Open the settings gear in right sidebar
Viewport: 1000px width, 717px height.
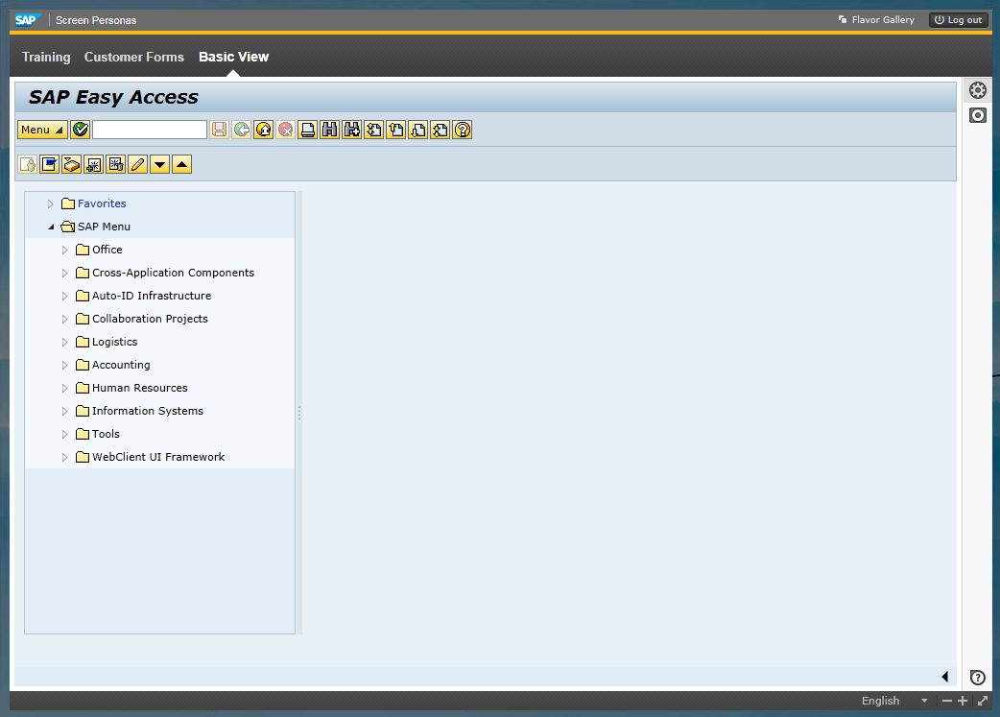pos(978,90)
